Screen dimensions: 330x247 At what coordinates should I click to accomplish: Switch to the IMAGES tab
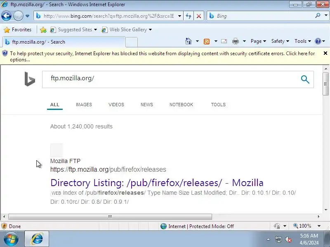pyautogui.click(x=84, y=105)
